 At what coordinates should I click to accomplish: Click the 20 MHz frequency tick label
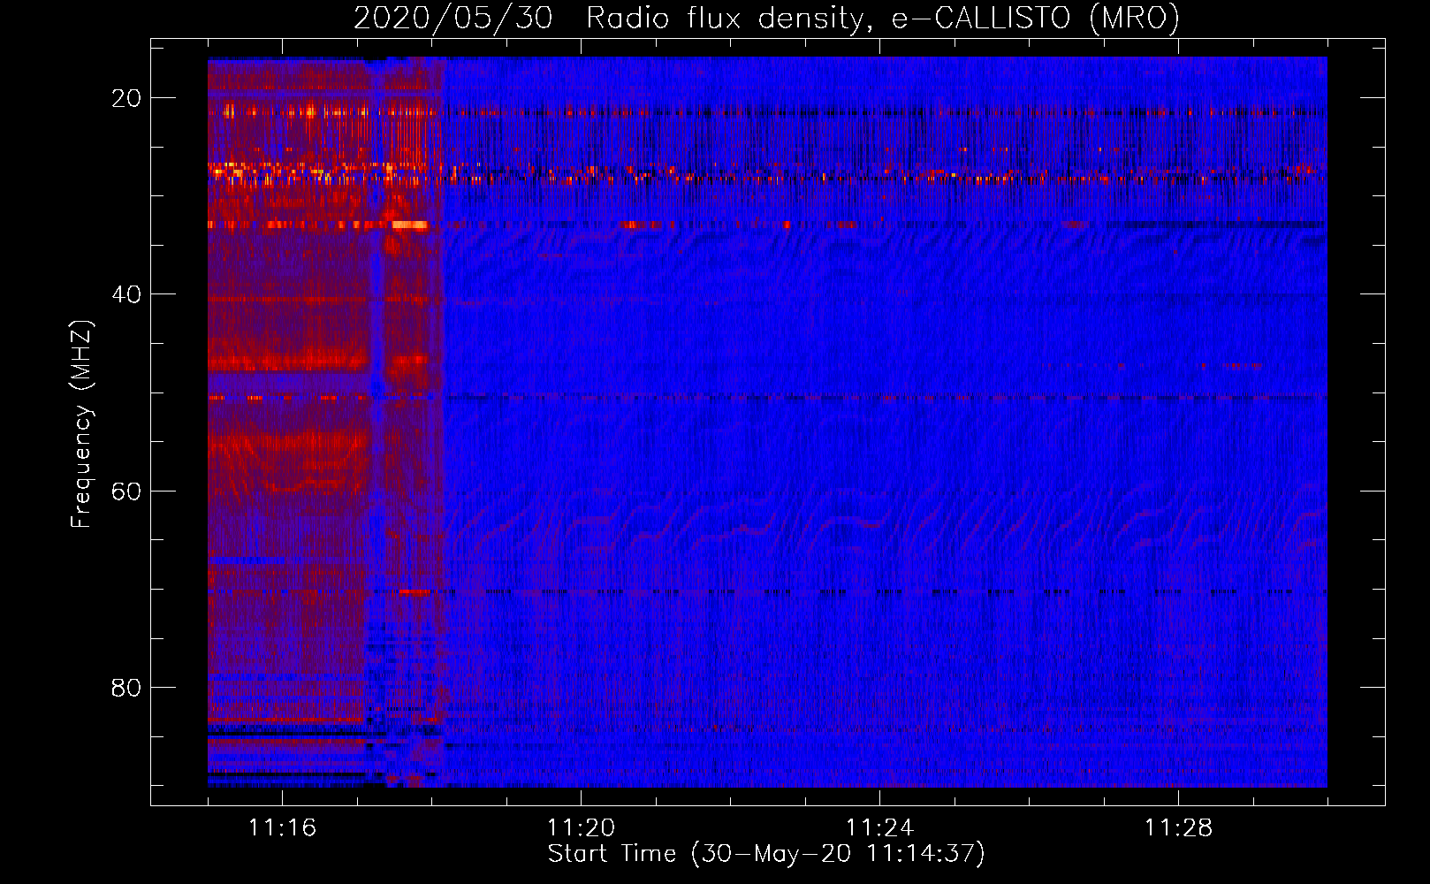point(126,98)
